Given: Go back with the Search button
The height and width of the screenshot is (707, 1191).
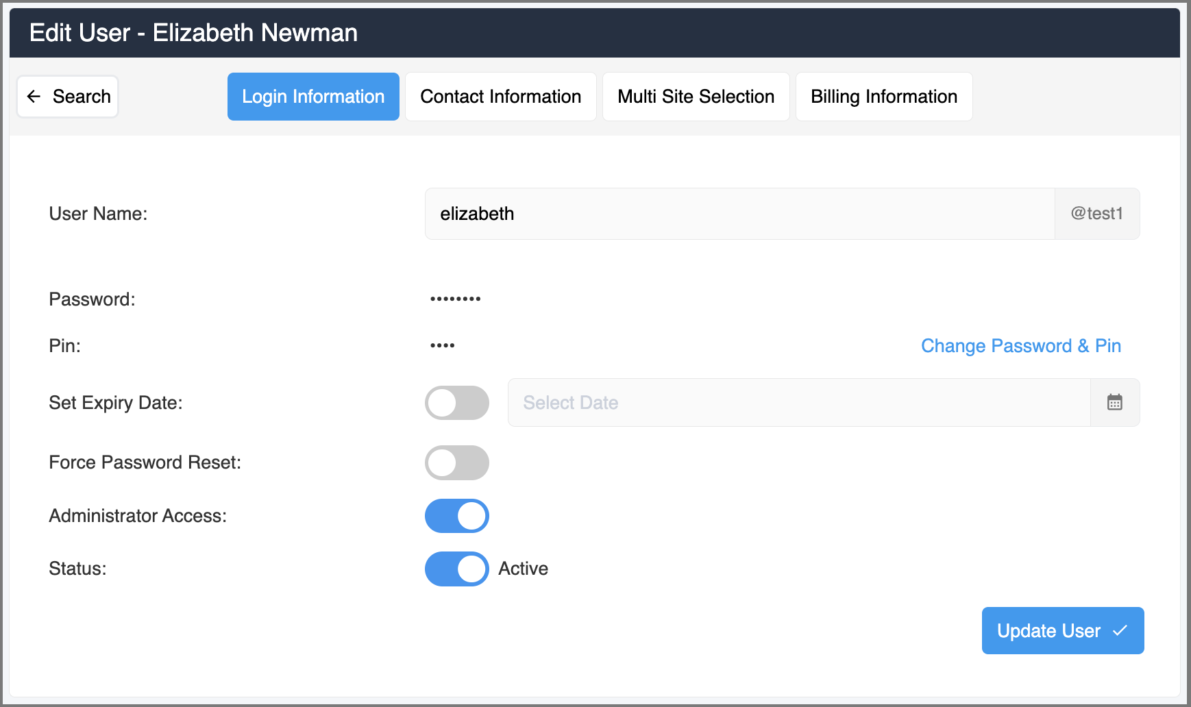Looking at the screenshot, I should pos(68,97).
